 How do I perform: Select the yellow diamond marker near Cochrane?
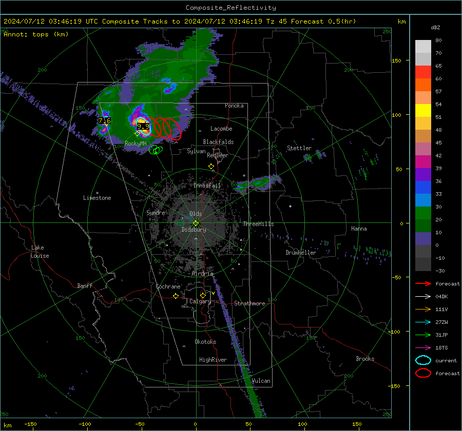(176, 296)
